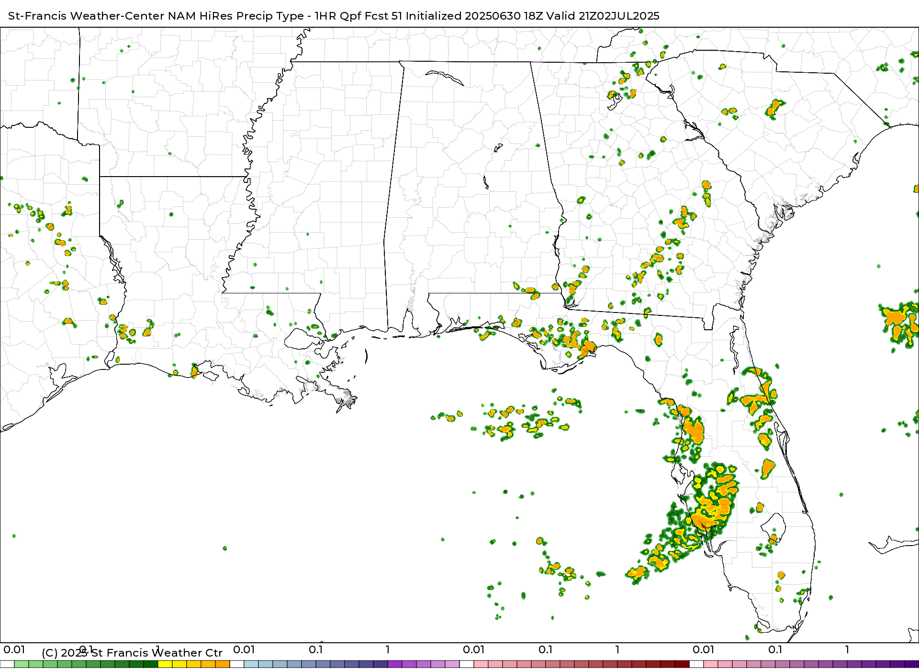Pick the orange swatch ending the yellow scale

pos(223,664)
